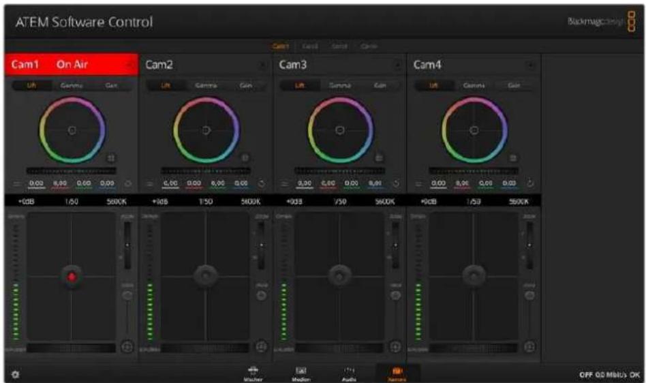
Task: Choose Gamma mode for Cam1
Action: tap(72, 85)
